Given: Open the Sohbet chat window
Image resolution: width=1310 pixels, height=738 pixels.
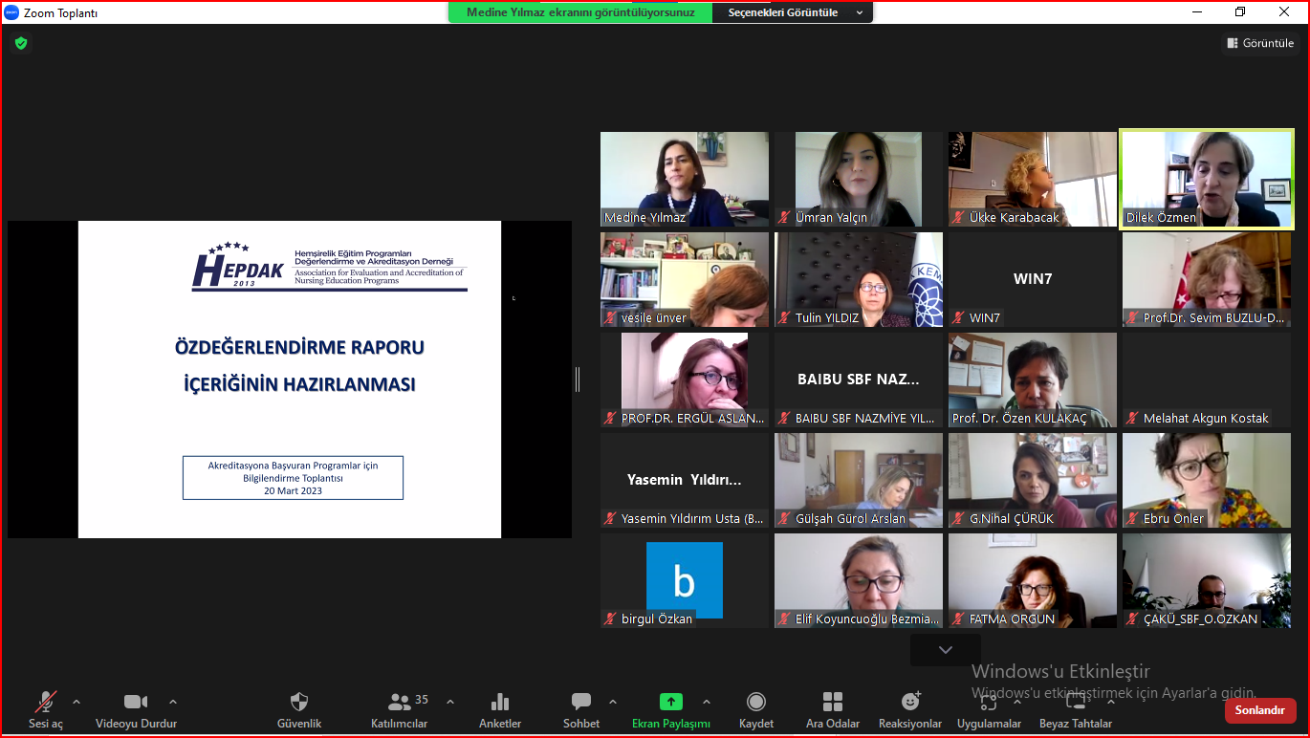Looking at the screenshot, I should [x=580, y=703].
